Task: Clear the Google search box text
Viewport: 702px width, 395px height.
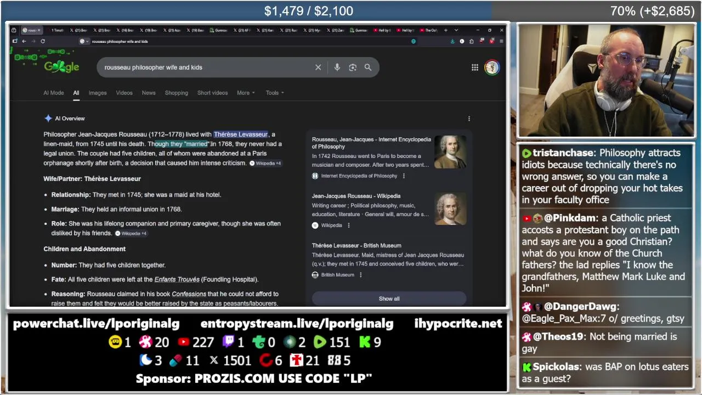Action: pos(318,67)
